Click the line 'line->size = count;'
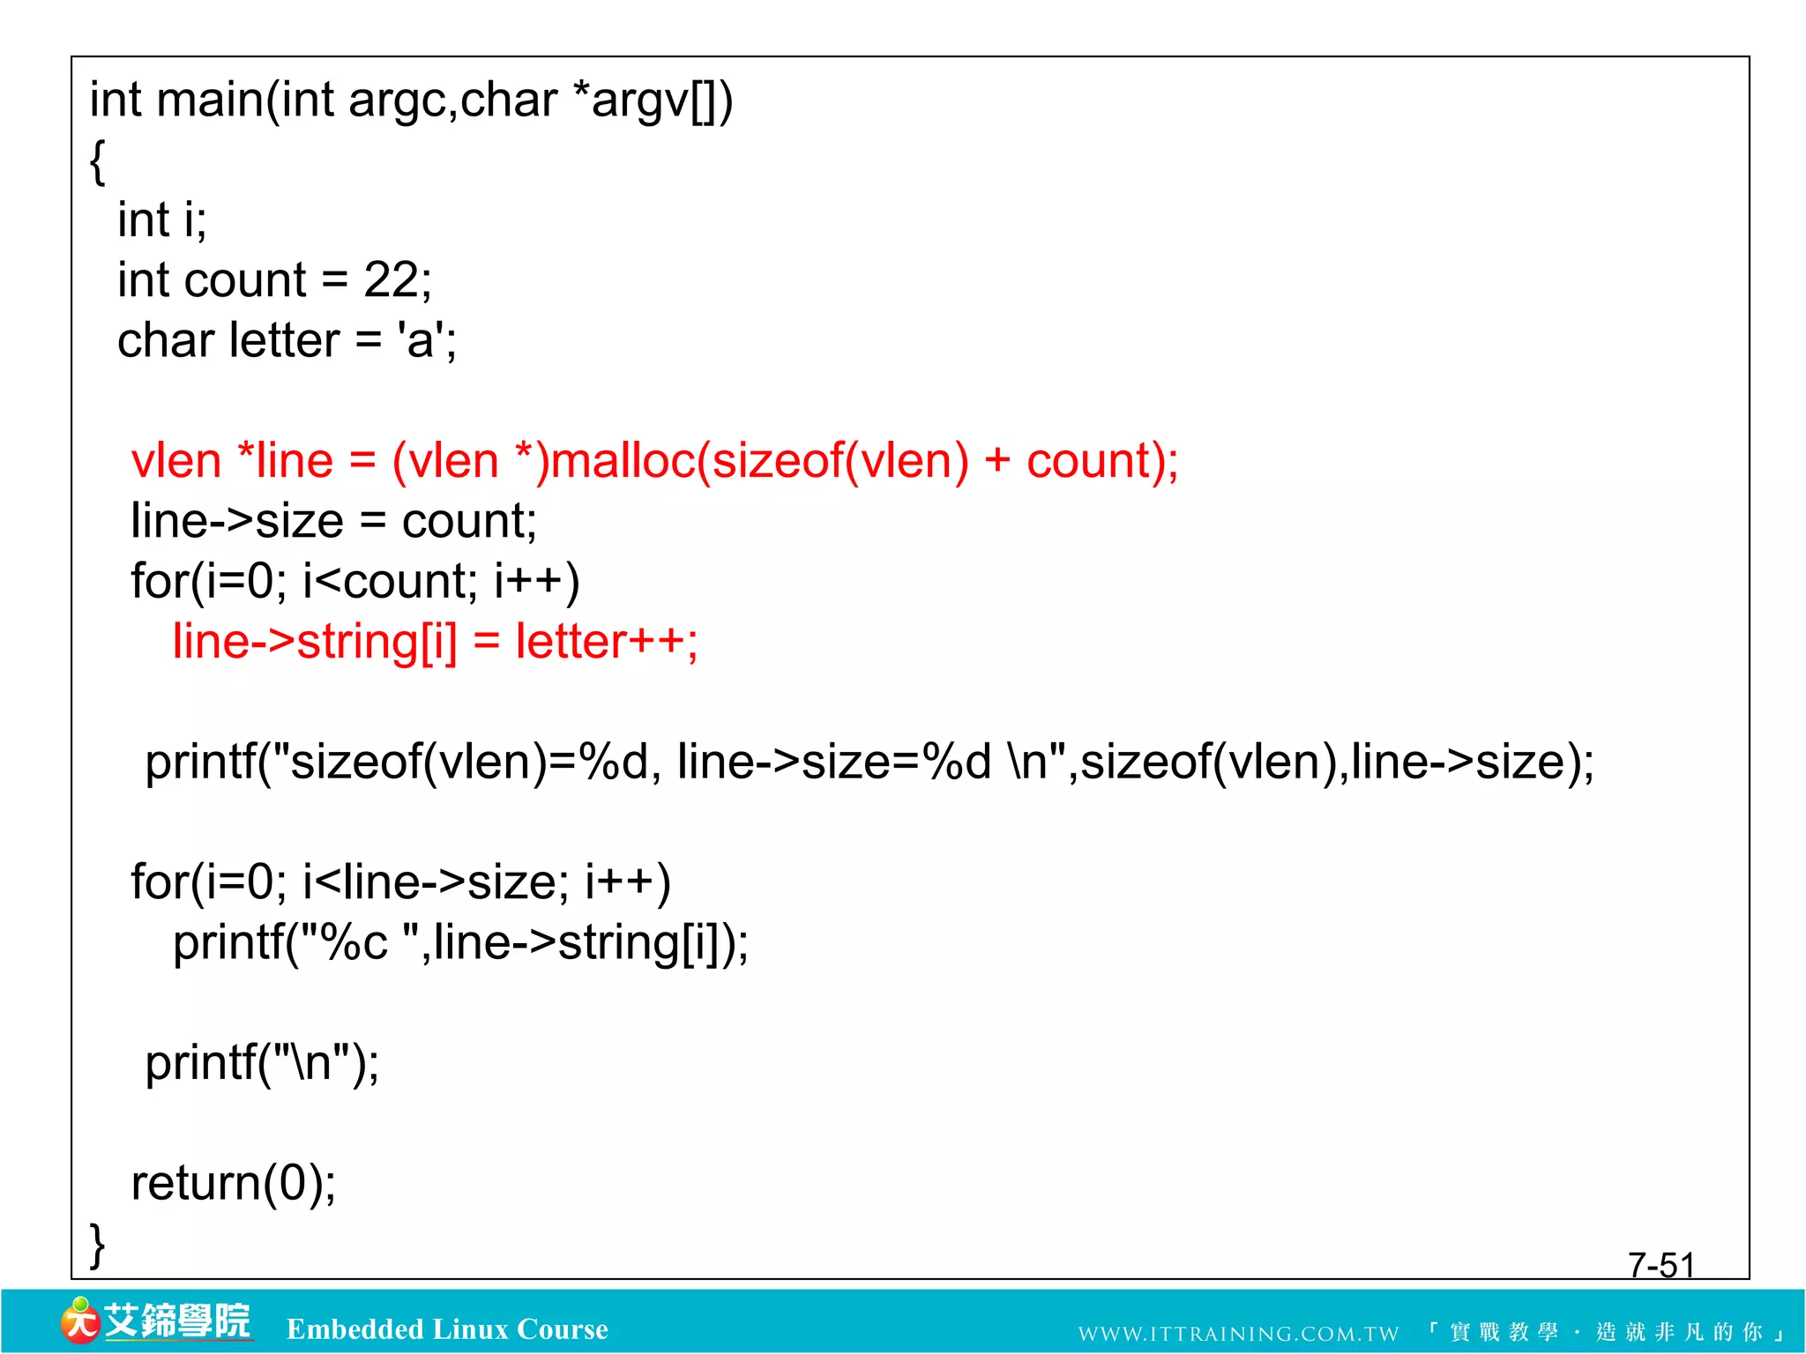This screenshot has width=1806, height=1354. coord(333,520)
